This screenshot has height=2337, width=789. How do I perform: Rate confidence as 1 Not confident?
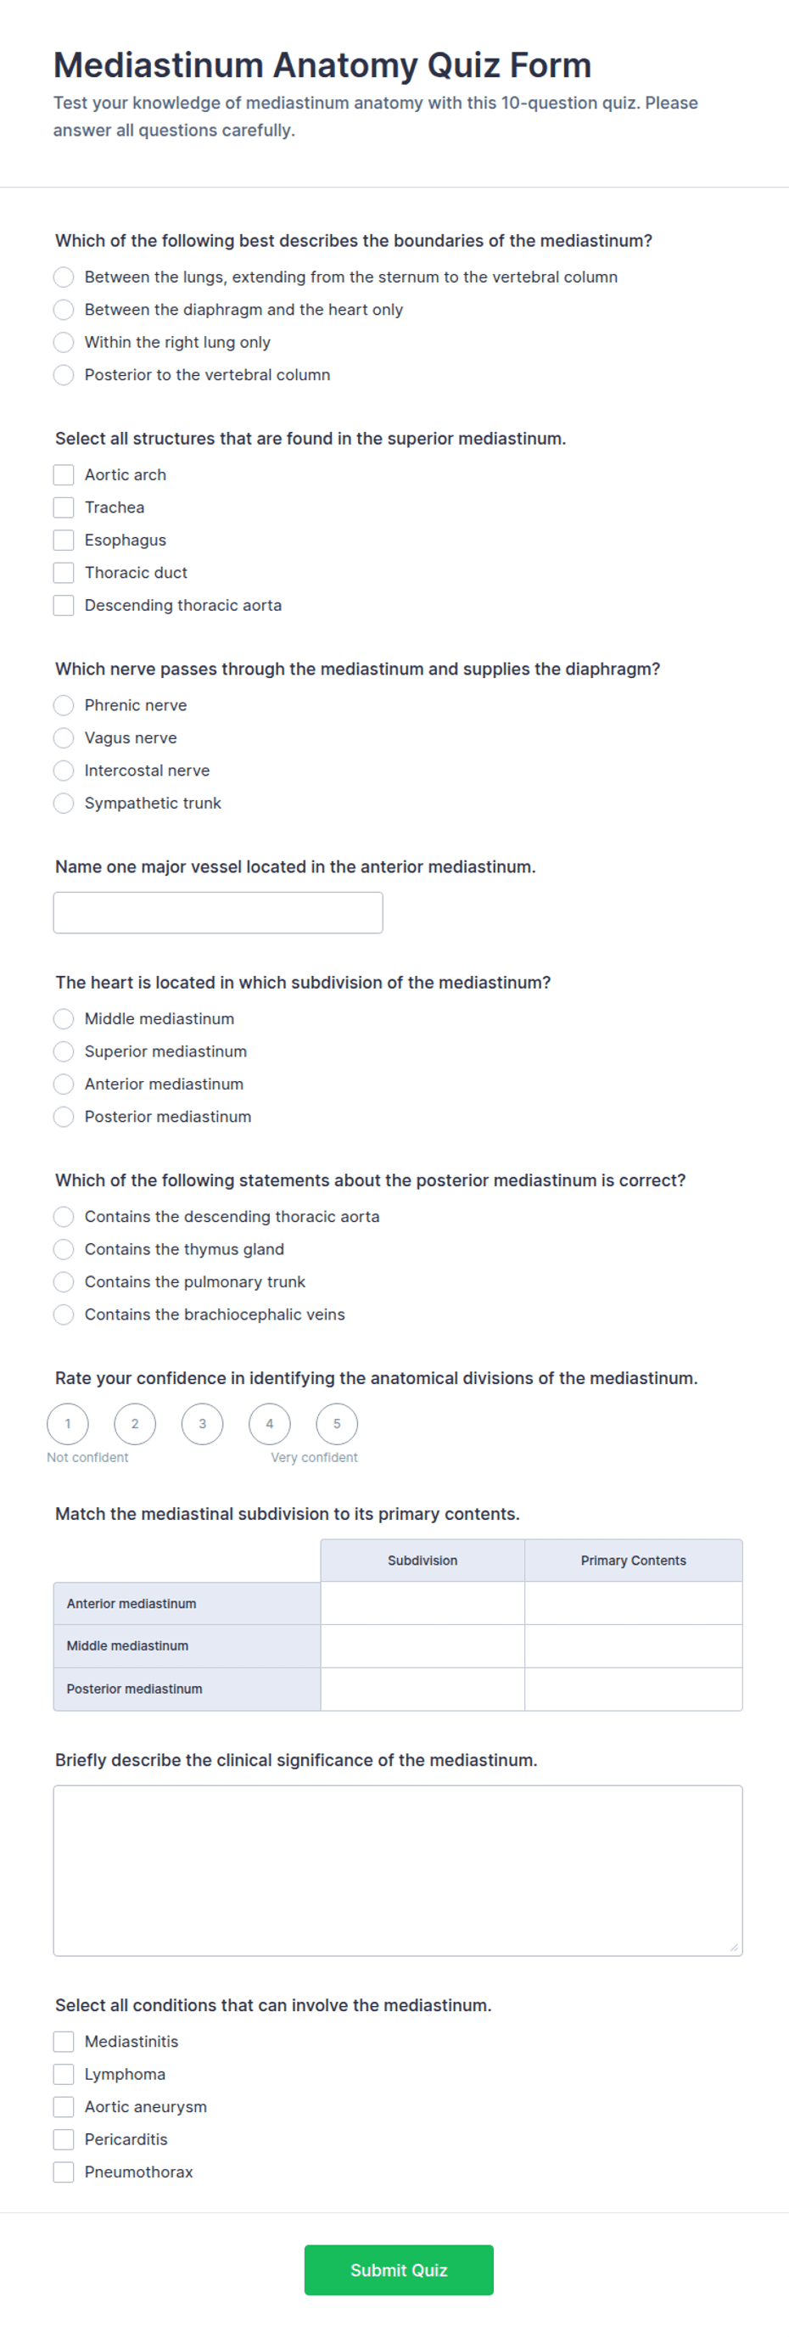[68, 1423]
